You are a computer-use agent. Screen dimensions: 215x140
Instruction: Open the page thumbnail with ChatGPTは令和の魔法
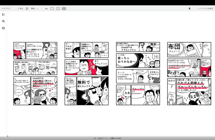[35, 74]
